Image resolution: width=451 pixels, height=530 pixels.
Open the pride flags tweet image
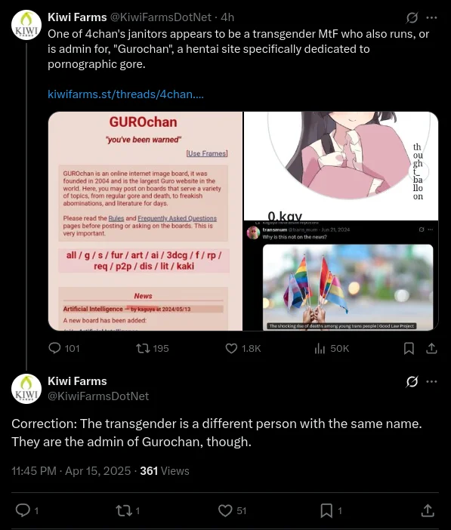point(348,288)
